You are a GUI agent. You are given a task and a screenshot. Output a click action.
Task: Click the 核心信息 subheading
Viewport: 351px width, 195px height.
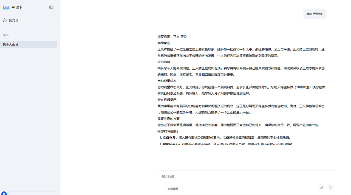[x=164, y=62]
